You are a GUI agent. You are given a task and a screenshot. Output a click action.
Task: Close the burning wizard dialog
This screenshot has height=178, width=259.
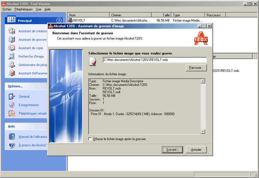pyautogui.click(x=209, y=26)
